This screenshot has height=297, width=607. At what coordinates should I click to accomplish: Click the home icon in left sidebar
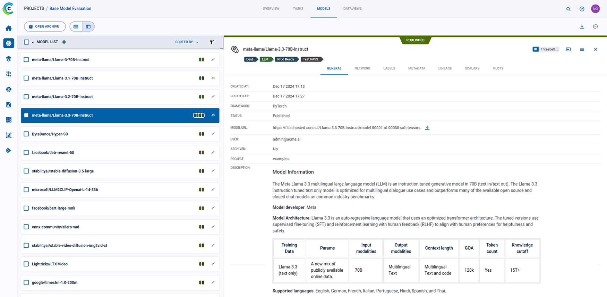[x=9, y=28]
